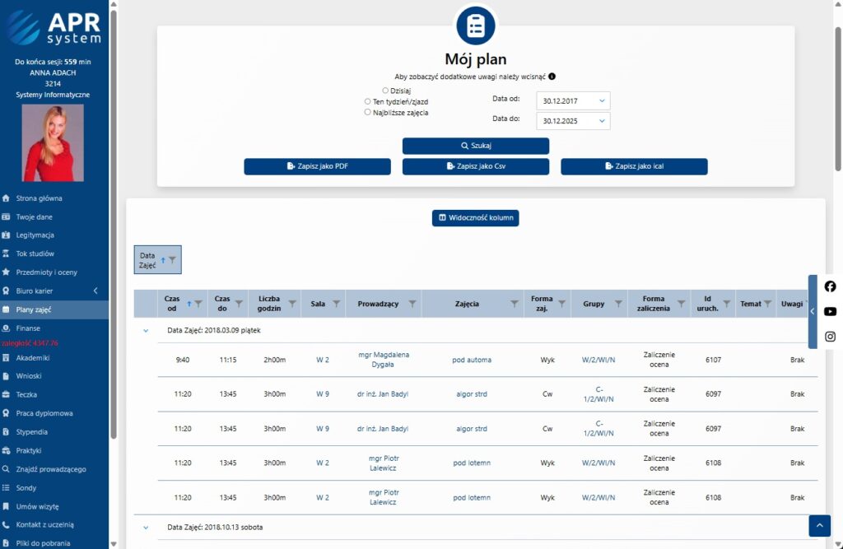Open the YouTube social icon
This screenshot has height=549, width=843.
pyautogui.click(x=830, y=311)
